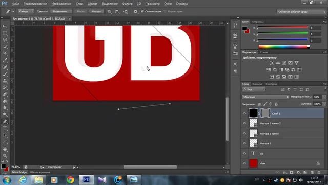
Task: Click the Invert adjustment icon
Action: (272, 77)
